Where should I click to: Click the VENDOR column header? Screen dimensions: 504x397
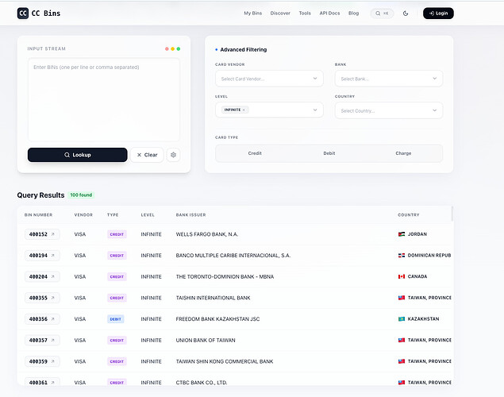[x=83, y=214]
